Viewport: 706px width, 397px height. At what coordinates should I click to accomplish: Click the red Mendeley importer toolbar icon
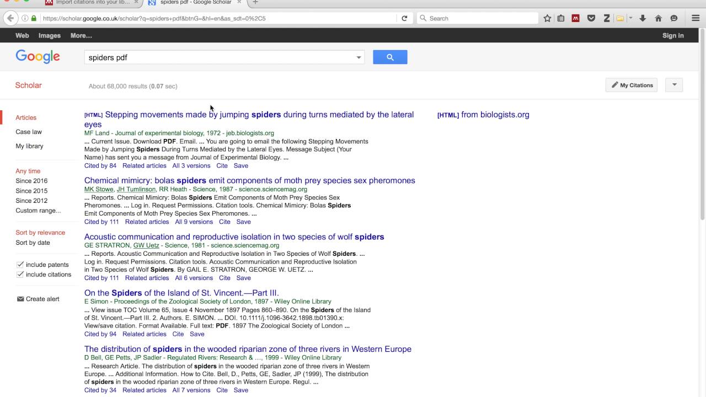click(576, 18)
